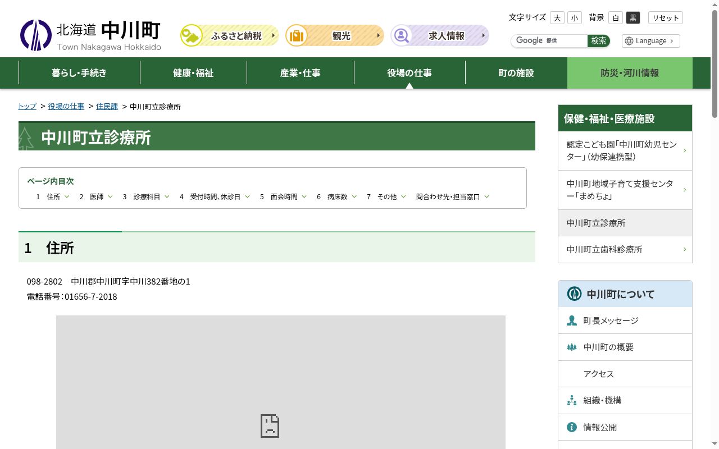Set font size to 小 (small)

coord(575,18)
